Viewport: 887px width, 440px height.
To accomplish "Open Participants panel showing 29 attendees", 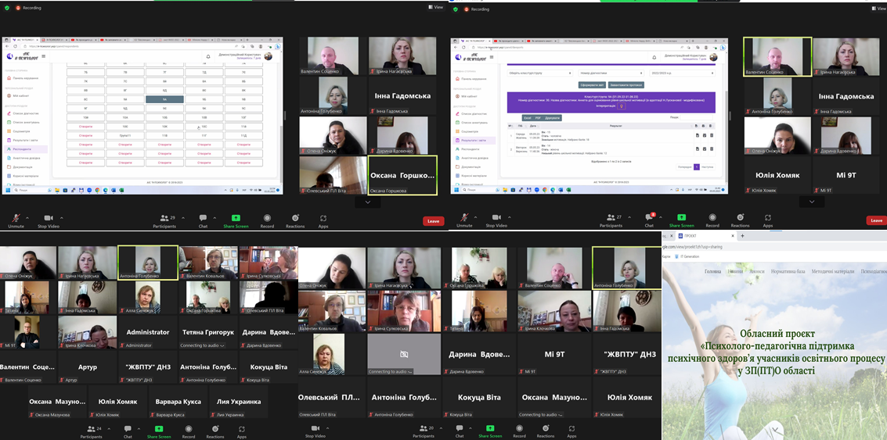I will coord(164,219).
